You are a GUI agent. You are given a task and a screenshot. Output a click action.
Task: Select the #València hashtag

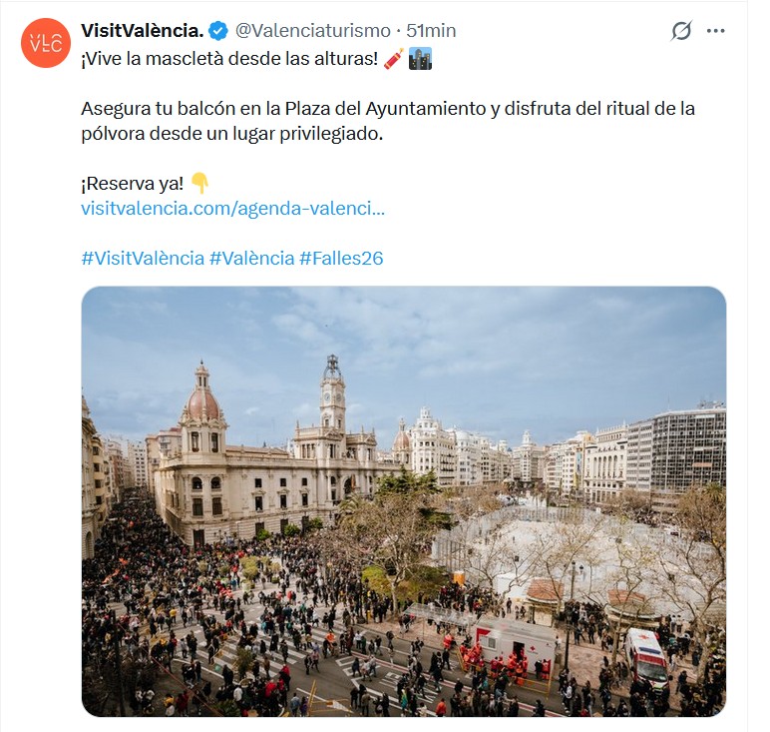pos(252,258)
